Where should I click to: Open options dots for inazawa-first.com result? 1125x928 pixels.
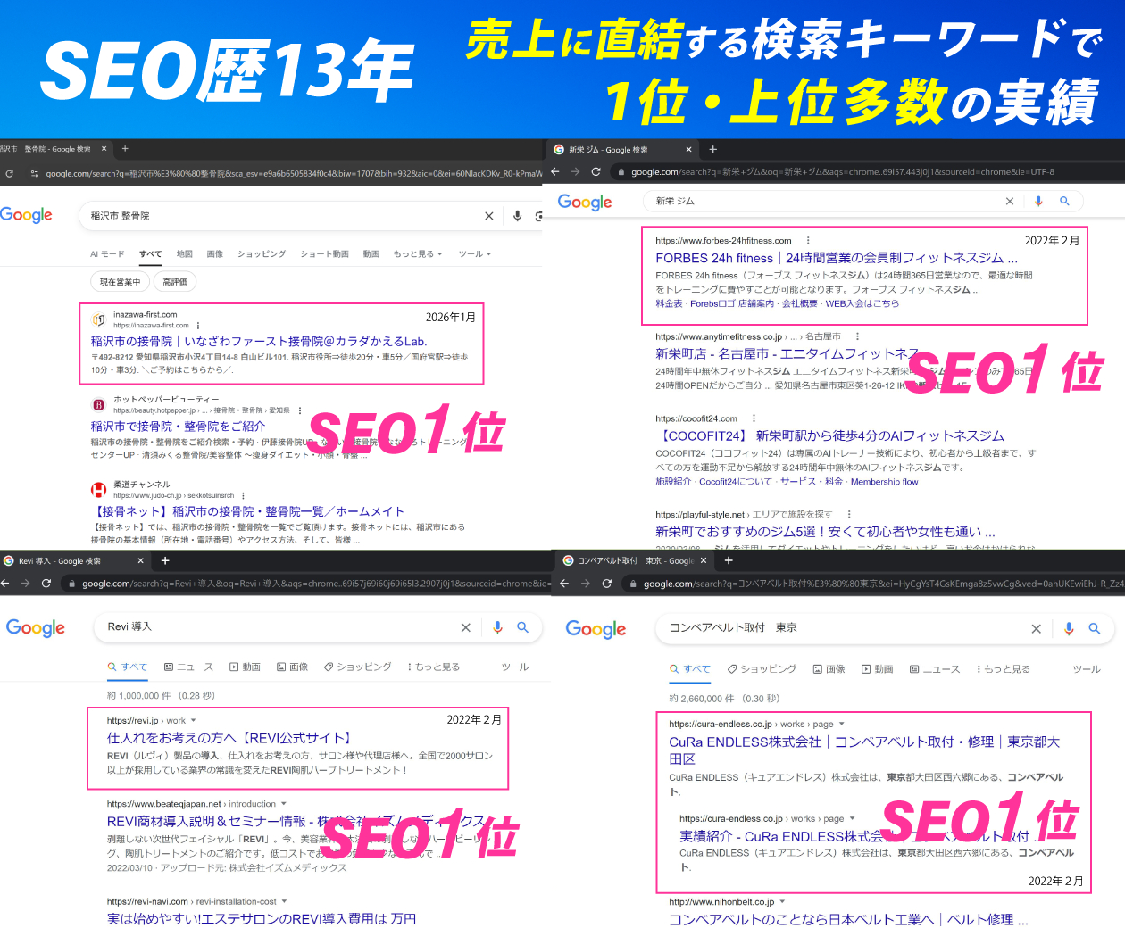pyautogui.click(x=198, y=326)
